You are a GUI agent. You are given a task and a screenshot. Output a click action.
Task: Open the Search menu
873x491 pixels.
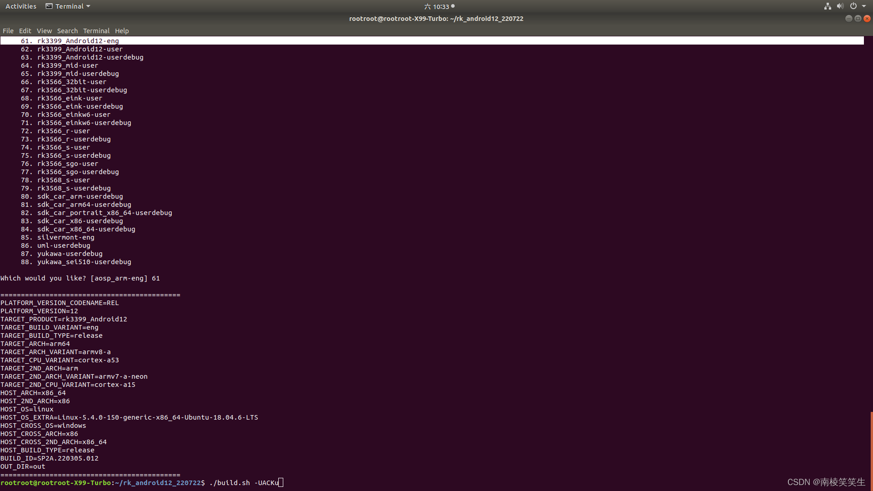point(67,31)
